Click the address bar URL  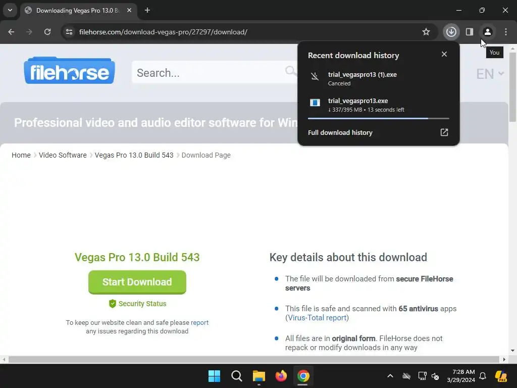pos(163,32)
